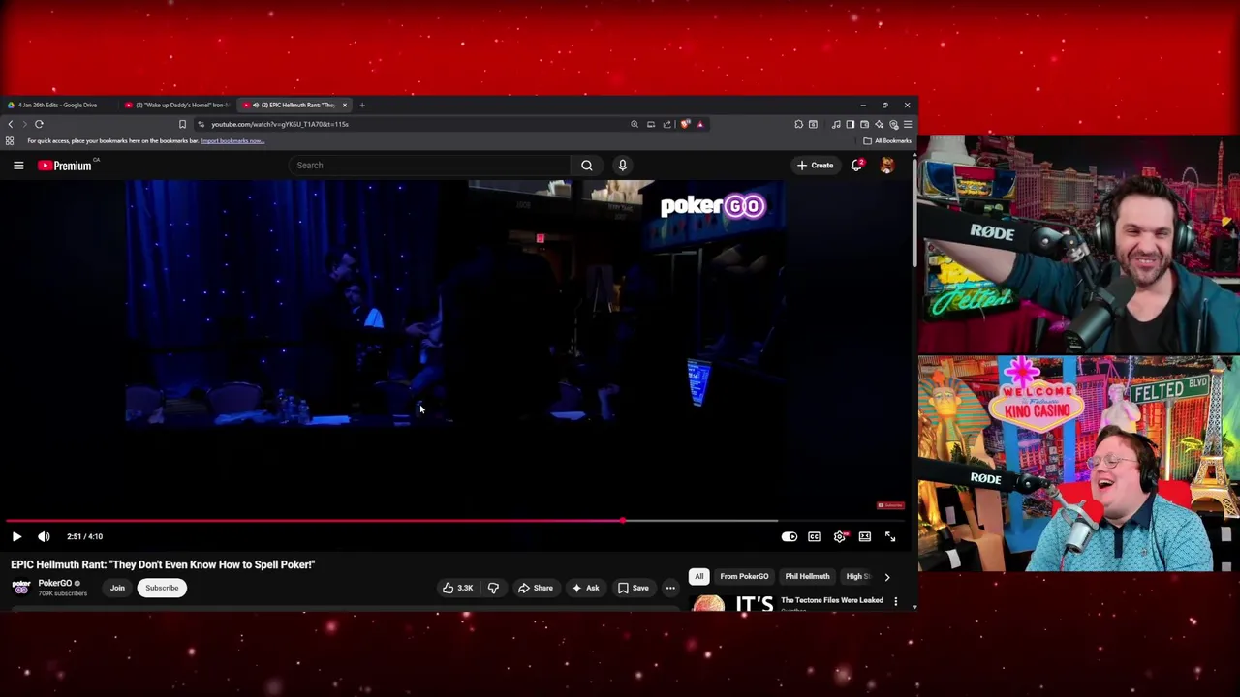Viewport: 1240px width, 697px height.
Task: Open Brave Shields lion icon
Action: [685, 124]
